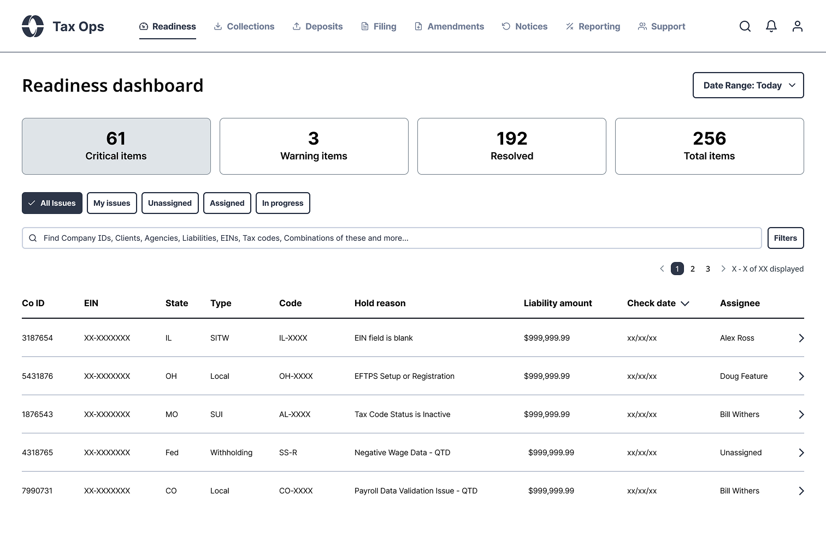Switch to the Collections tab
The height and width of the screenshot is (536, 826).
(x=244, y=26)
